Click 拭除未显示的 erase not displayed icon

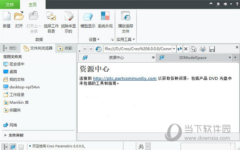pyautogui.click(x=69, y=16)
